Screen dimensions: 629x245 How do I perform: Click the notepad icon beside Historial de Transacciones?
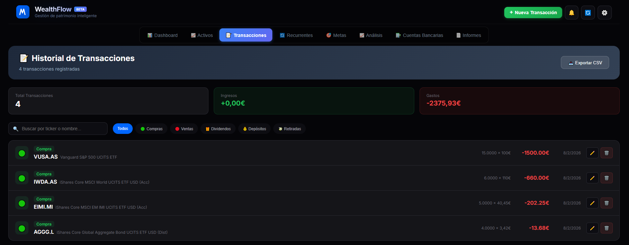pyautogui.click(x=24, y=58)
